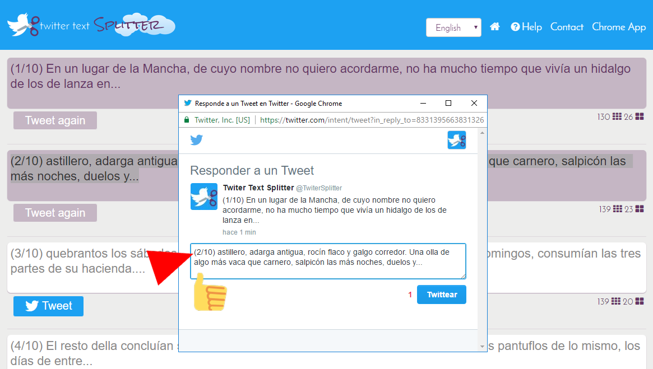The height and width of the screenshot is (369, 653).
Task: Click character grid icon next to 130
Action: pos(617,116)
